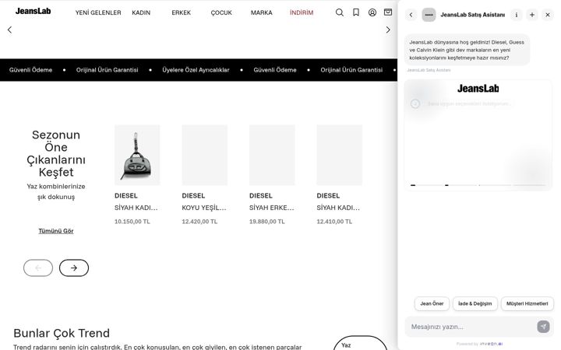Image resolution: width=561 pixels, height=350 pixels.
Task: Click the 19.880,00 TL price
Action: [x=267, y=222]
